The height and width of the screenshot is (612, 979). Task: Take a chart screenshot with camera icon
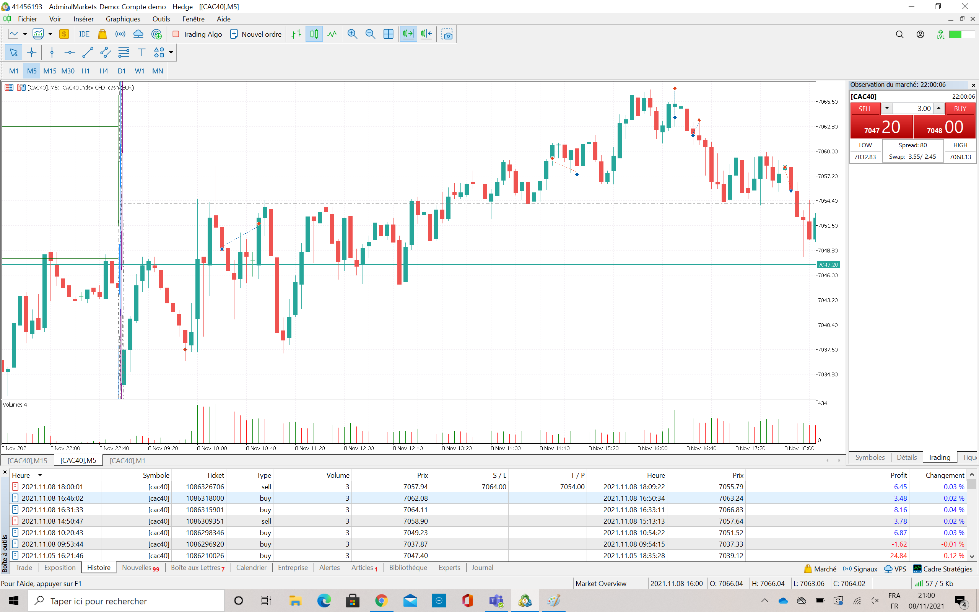[447, 34]
